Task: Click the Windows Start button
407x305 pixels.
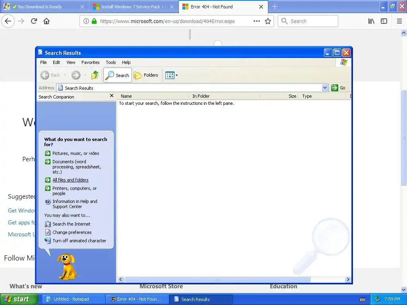Action: click(x=19, y=299)
